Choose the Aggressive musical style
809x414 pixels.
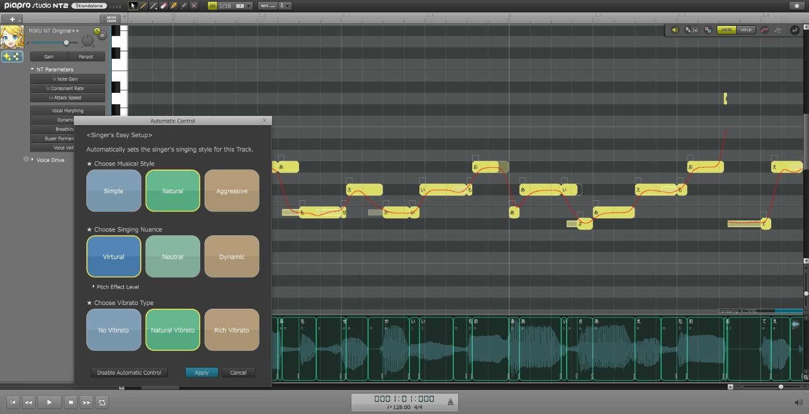232,191
